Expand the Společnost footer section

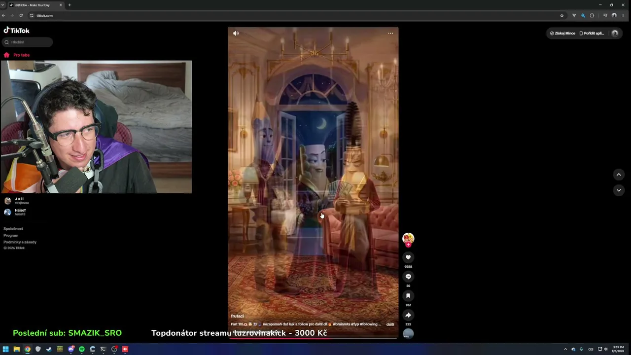pos(13,229)
